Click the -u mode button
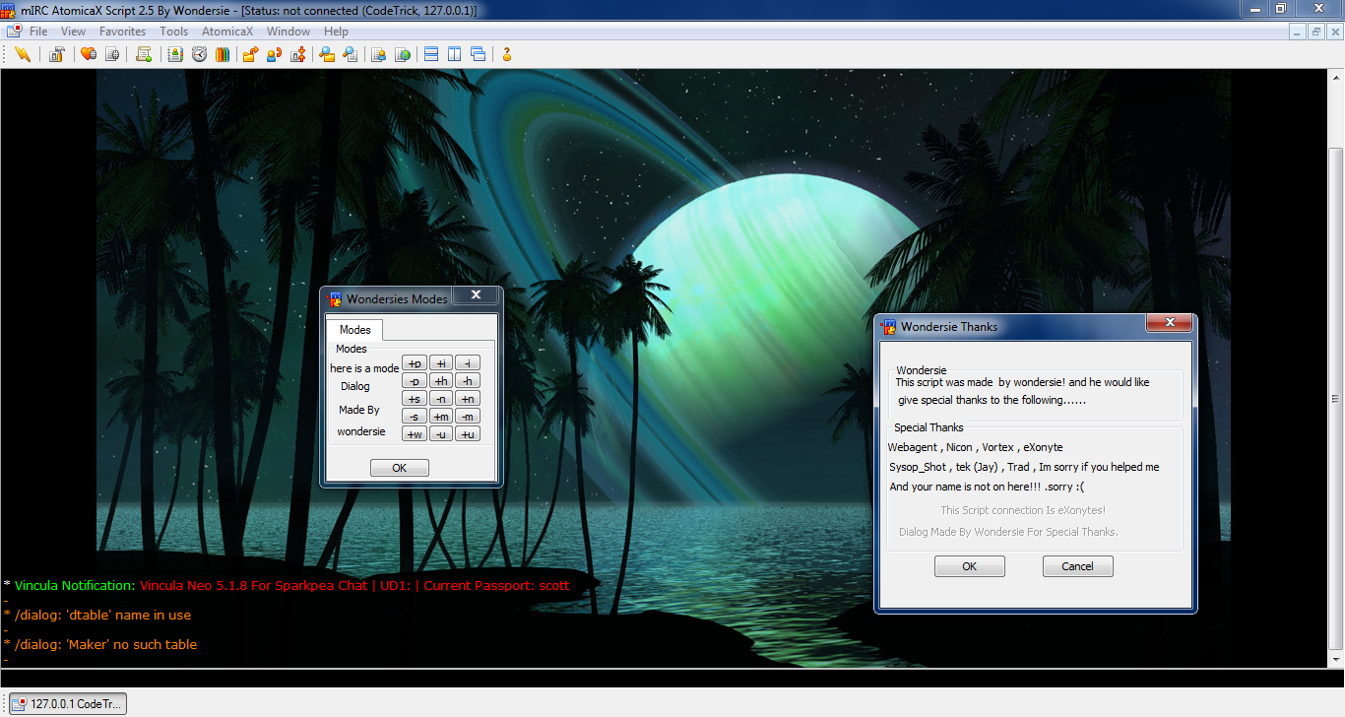 click(x=441, y=434)
